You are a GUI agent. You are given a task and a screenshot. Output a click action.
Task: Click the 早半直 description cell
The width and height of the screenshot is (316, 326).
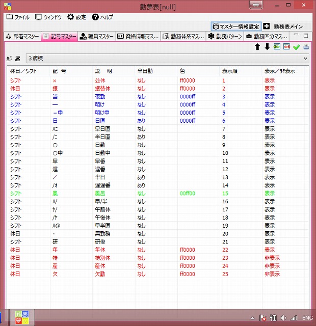point(102,226)
